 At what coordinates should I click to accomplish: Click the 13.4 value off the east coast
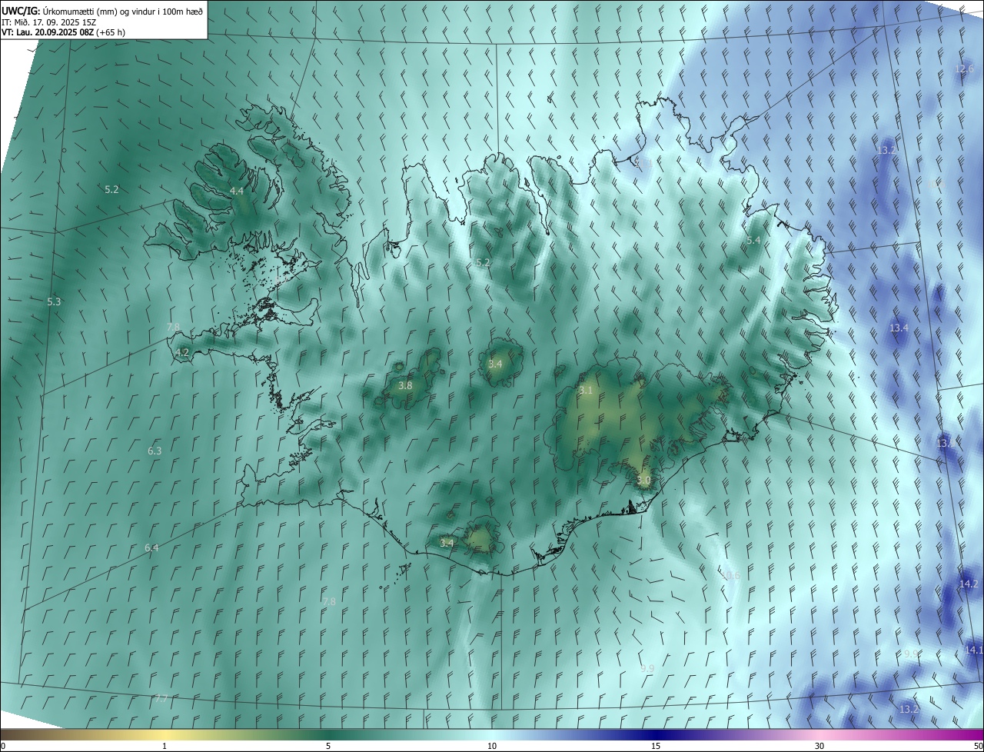coord(899,328)
